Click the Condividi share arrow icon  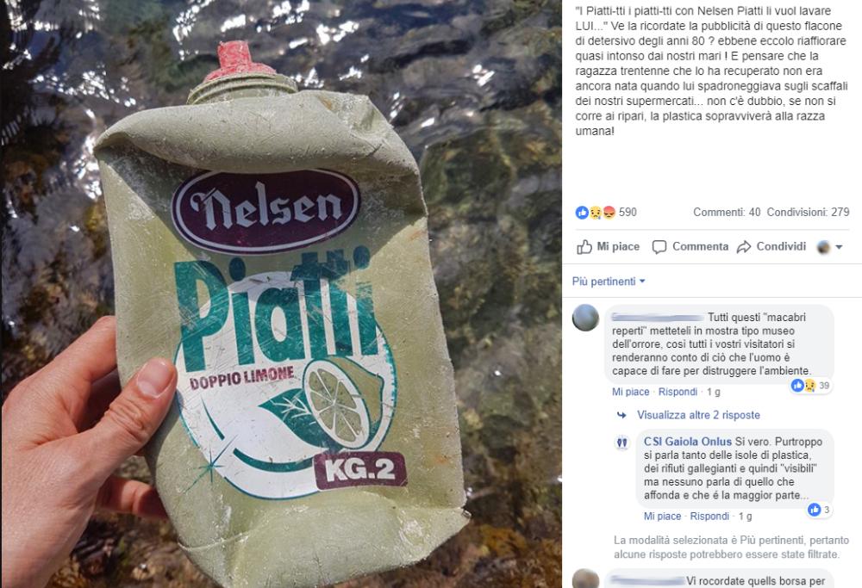click(744, 247)
